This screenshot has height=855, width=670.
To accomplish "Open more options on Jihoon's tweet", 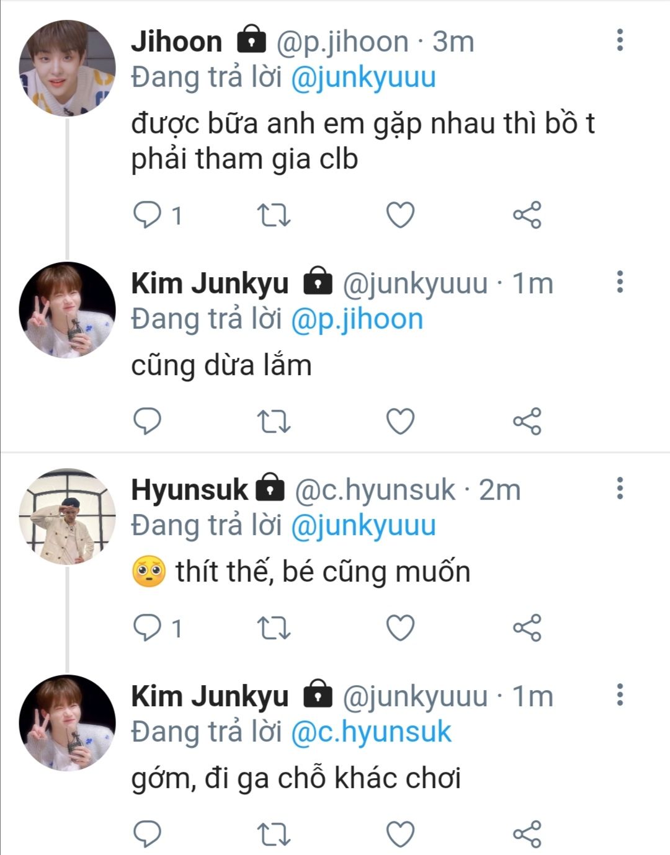I will click(619, 40).
